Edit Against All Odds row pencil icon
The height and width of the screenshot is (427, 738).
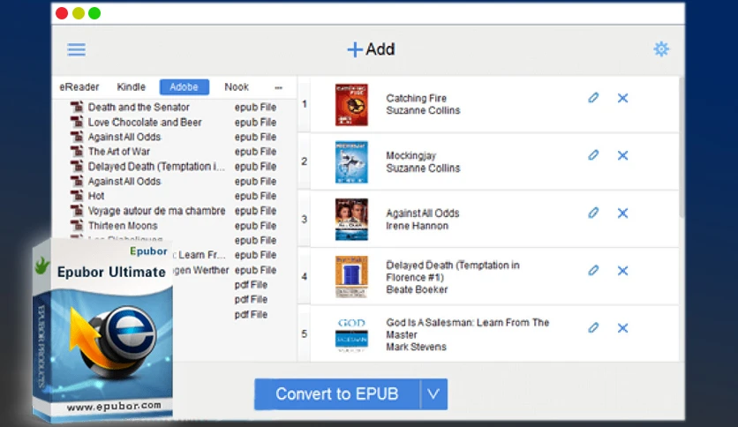tap(593, 213)
